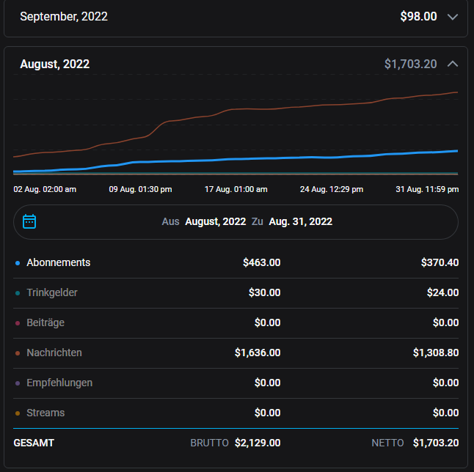Click the $1,703.20 August total amount

[410, 64]
